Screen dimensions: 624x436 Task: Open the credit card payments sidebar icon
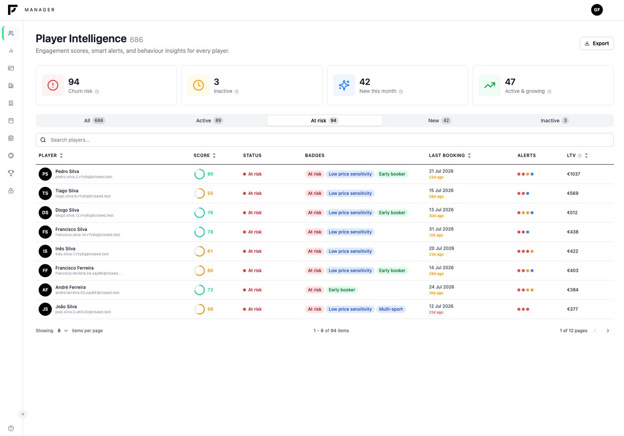pos(11,68)
